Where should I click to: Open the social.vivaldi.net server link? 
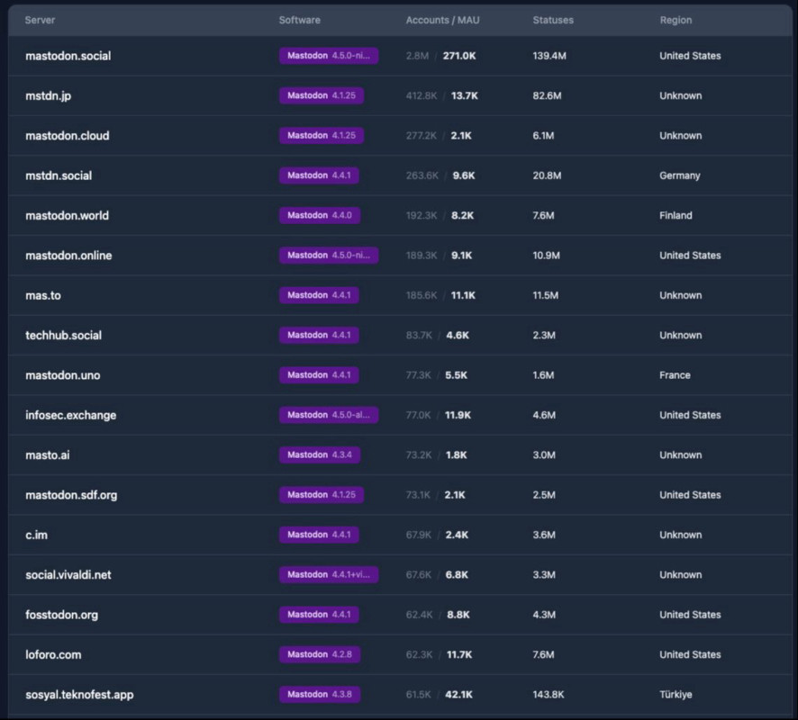click(68, 574)
